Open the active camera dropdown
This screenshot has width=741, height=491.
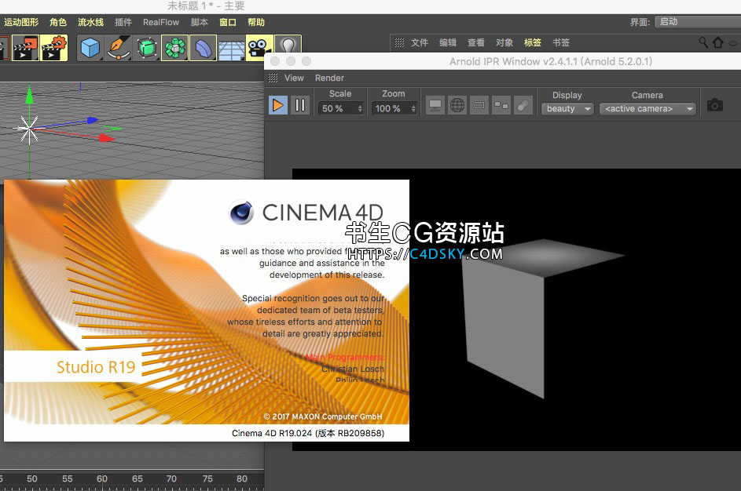point(647,109)
